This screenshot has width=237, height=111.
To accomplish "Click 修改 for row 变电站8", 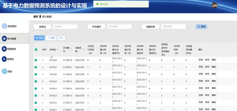I will click(x=207, y=60).
